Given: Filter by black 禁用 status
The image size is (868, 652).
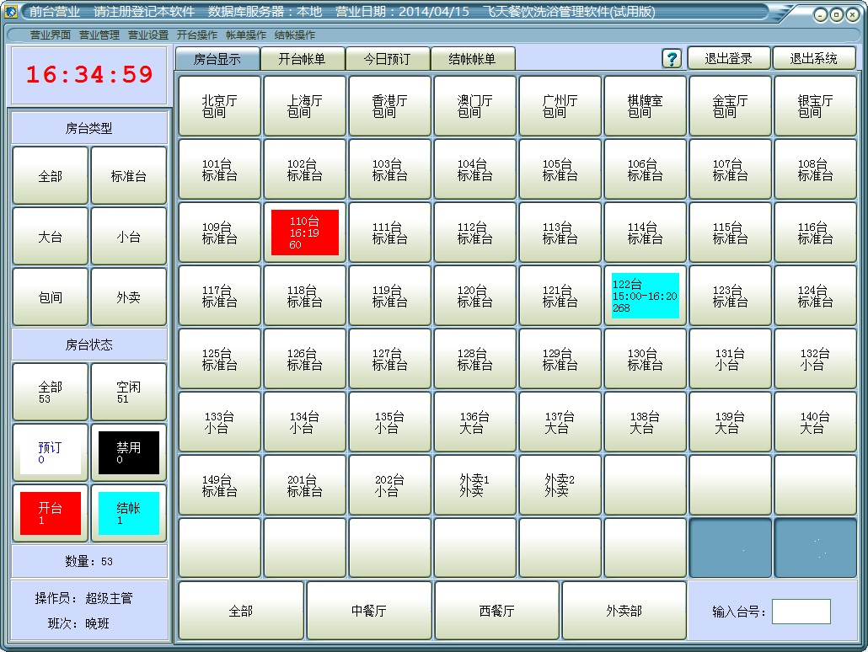Looking at the screenshot, I should point(128,452).
